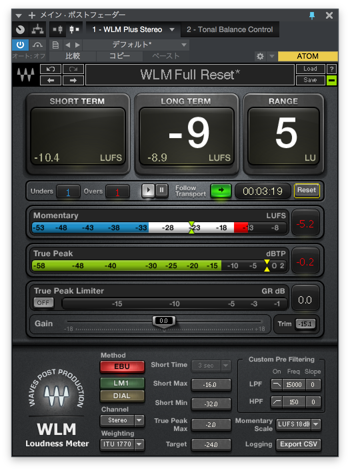The image size is (350, 471).
Task: Click the automation gauge icon
Action: tap(38, 45)
